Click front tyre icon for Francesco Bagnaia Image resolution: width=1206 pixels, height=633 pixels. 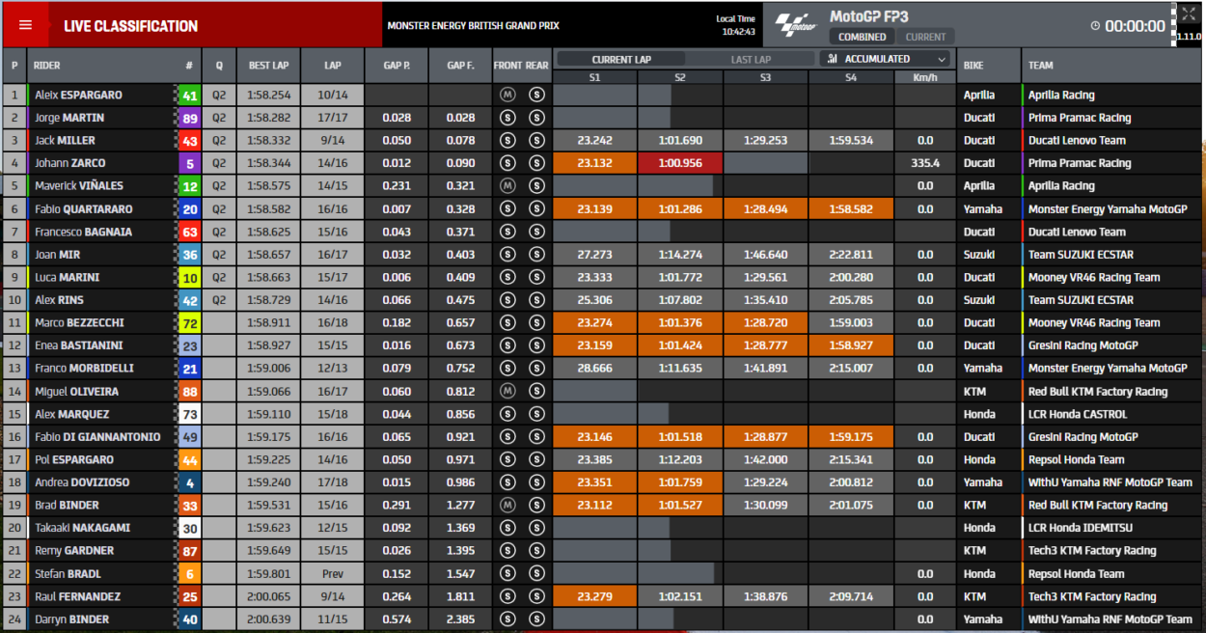click(x=507, y=232)
